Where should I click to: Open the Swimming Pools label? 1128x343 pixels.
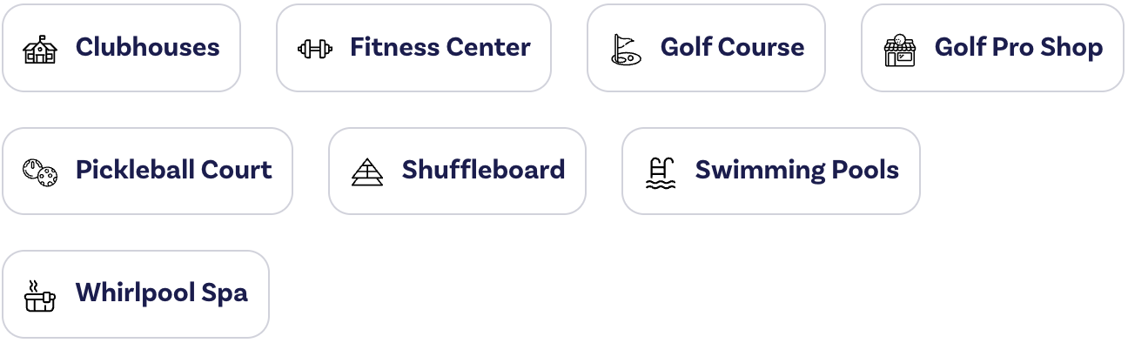[796, 171]
